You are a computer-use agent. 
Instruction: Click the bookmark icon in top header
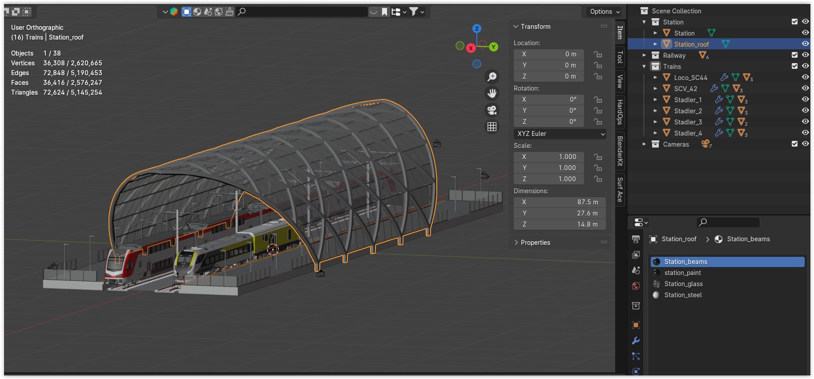coord(385,12)
